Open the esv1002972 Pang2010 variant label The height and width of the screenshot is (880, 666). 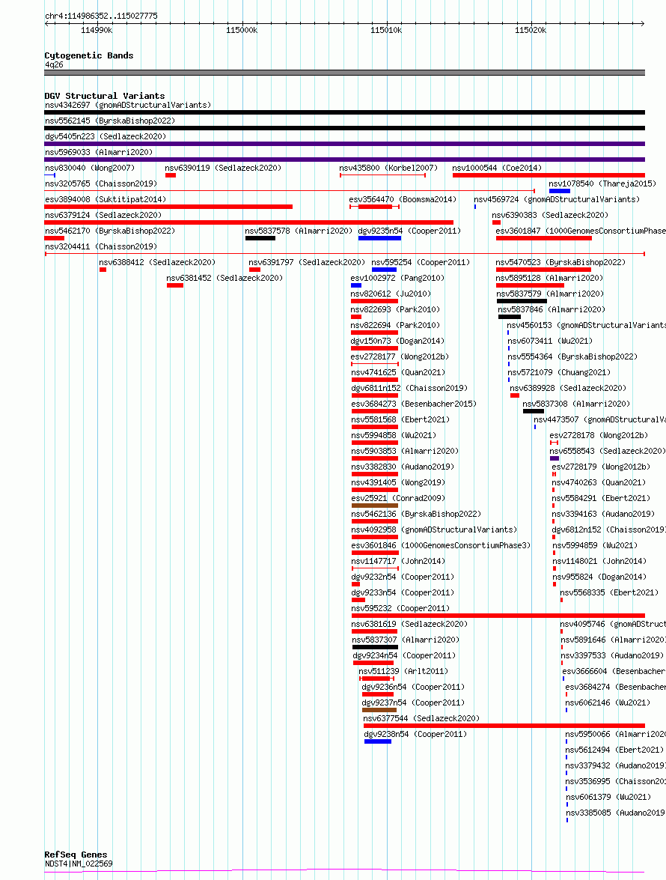397,278
